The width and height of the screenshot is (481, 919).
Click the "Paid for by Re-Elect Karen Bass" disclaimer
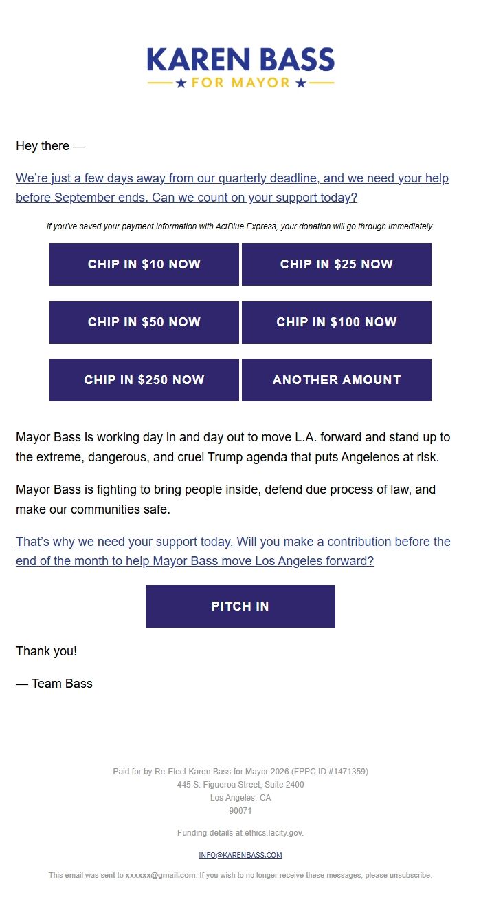tap(240, 772)
